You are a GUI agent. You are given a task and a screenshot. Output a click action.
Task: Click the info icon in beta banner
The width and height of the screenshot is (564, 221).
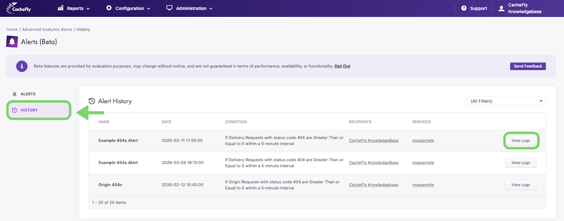pyautogui.click(x=22, y=66)
